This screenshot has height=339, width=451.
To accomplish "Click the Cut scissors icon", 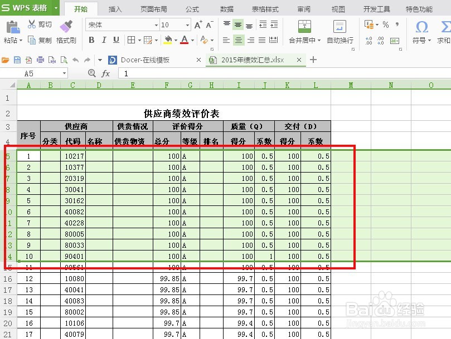I will 32,24.
